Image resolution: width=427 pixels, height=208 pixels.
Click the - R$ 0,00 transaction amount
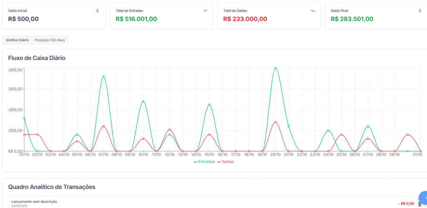pyautogui.click(x=406, y=203)
